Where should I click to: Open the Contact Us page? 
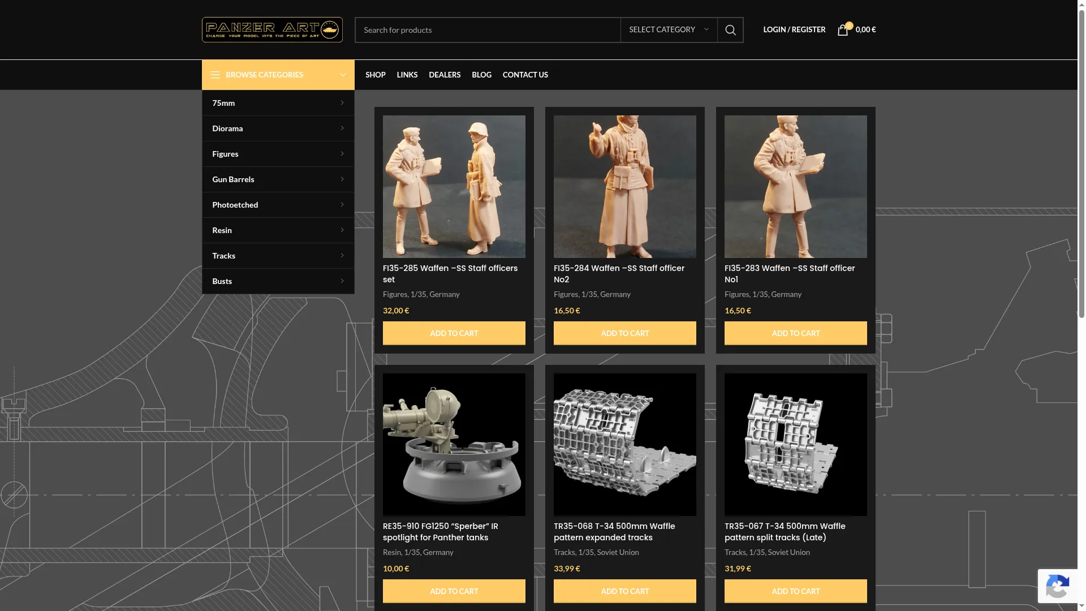(525, 75)
